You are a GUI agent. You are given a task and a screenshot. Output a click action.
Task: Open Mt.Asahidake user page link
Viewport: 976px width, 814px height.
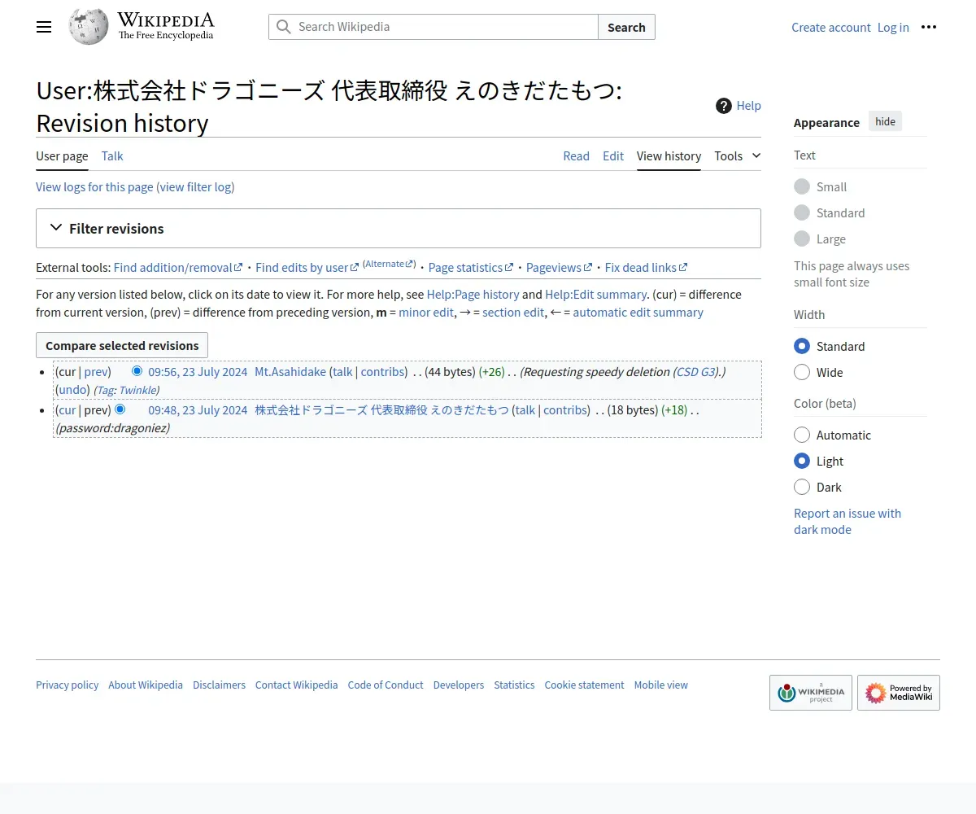tap(290, 371)
